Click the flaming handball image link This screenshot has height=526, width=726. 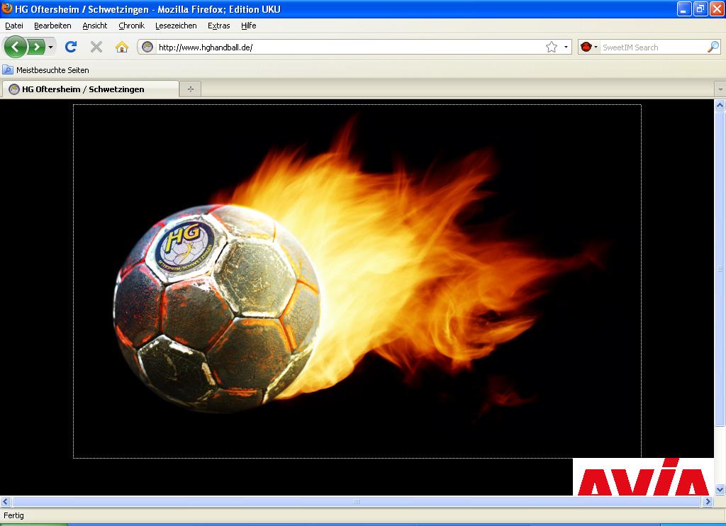[357, 281]
